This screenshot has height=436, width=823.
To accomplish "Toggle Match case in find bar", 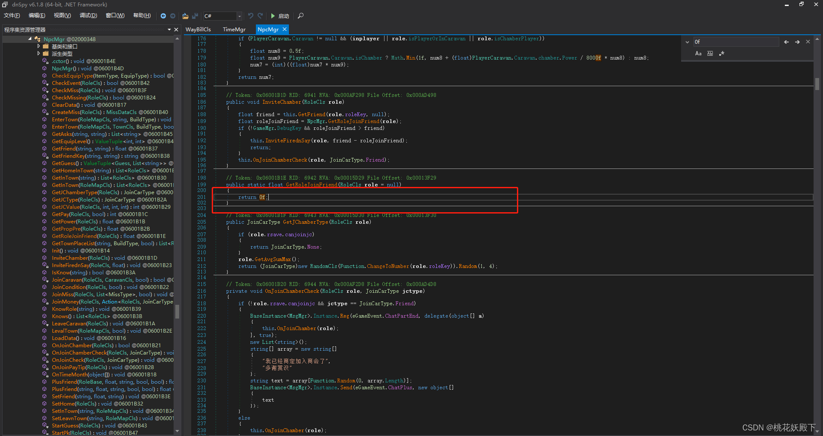I will tap(698, 54).
